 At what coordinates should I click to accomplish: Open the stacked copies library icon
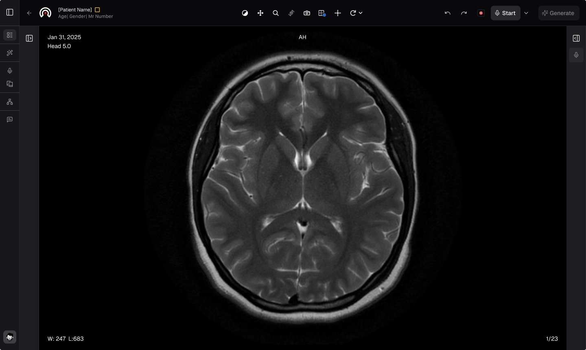click(10, 84)
